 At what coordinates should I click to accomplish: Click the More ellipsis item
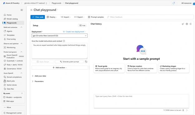click(7, 107)
